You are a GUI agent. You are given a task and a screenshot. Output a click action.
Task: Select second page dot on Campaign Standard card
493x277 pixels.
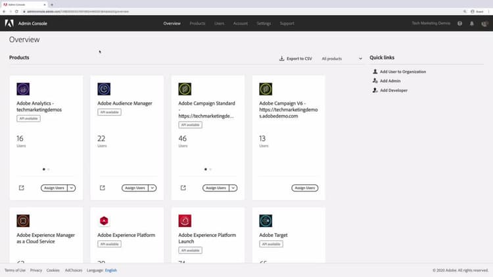(x=210, y=169)
